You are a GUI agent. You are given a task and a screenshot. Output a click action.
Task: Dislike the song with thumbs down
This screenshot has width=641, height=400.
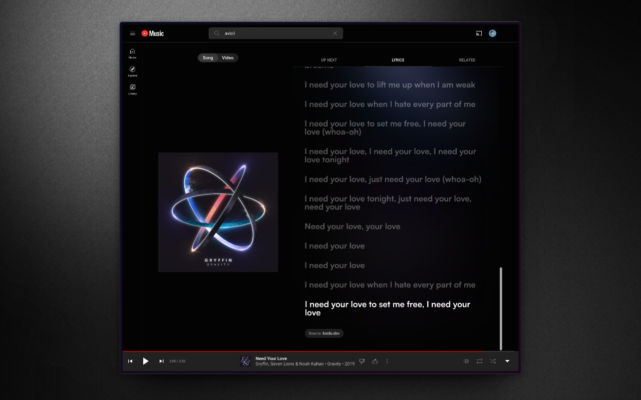coord(362,361)
